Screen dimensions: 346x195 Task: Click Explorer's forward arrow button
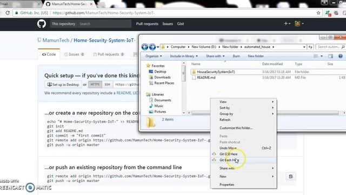152,47
